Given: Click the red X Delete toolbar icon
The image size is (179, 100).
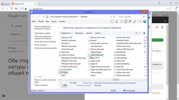Looking at the screenshot, I should click(x=130, y=21).
